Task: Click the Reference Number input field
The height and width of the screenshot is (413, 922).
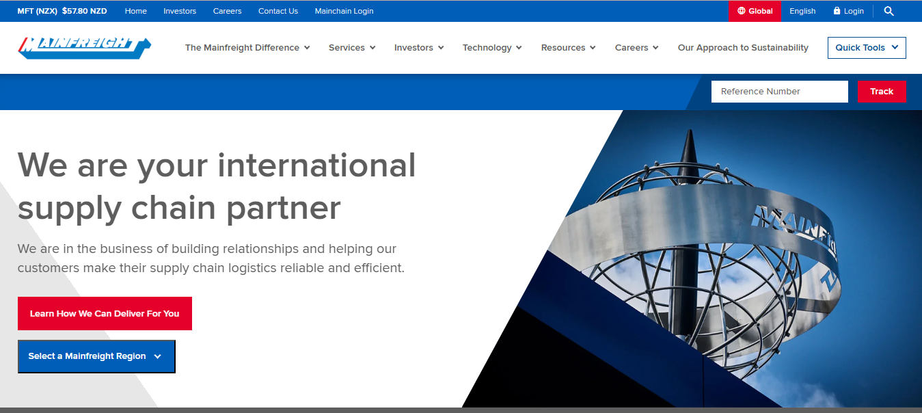Action: click(x=780, y=92)
